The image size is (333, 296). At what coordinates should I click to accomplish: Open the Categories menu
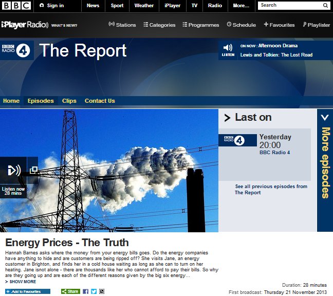click(159, 25)
